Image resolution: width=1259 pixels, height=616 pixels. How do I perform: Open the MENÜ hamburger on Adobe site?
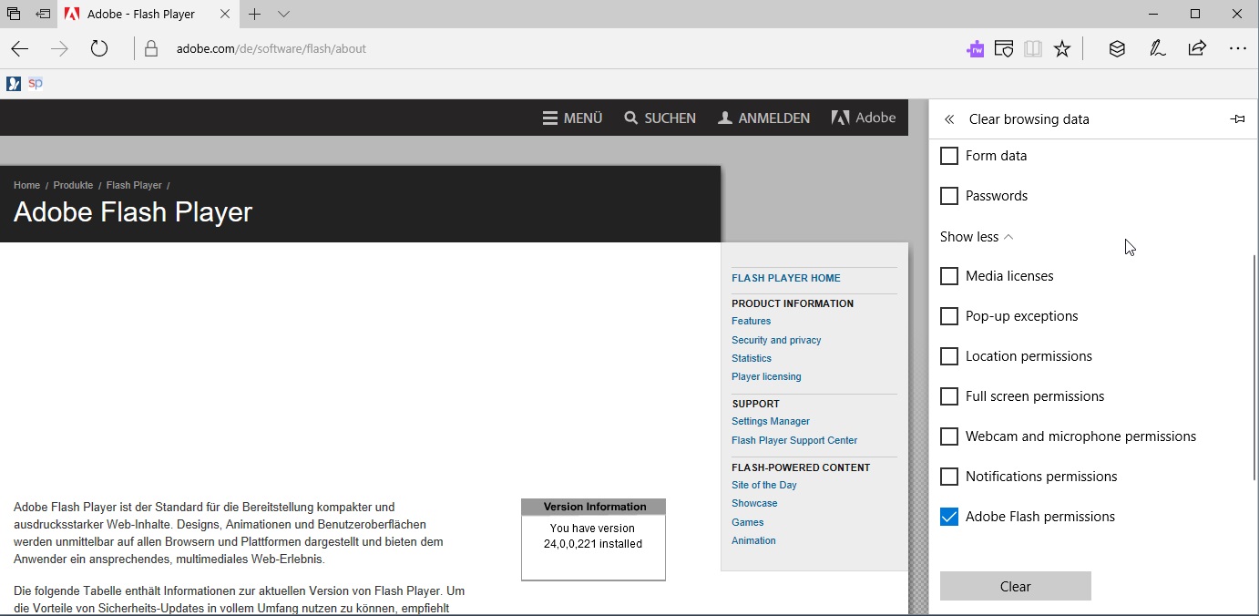(572, 118)
